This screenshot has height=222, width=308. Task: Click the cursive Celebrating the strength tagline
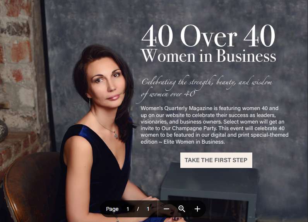click(x=206, y=88)
